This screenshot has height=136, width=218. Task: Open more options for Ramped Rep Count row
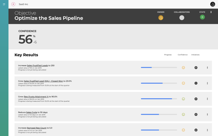pos(207,130)
